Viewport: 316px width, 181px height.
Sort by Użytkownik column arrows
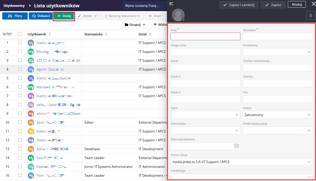[50, 34]
